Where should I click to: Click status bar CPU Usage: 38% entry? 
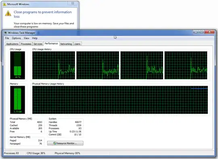pyautogui.click(x=36, y=153)
